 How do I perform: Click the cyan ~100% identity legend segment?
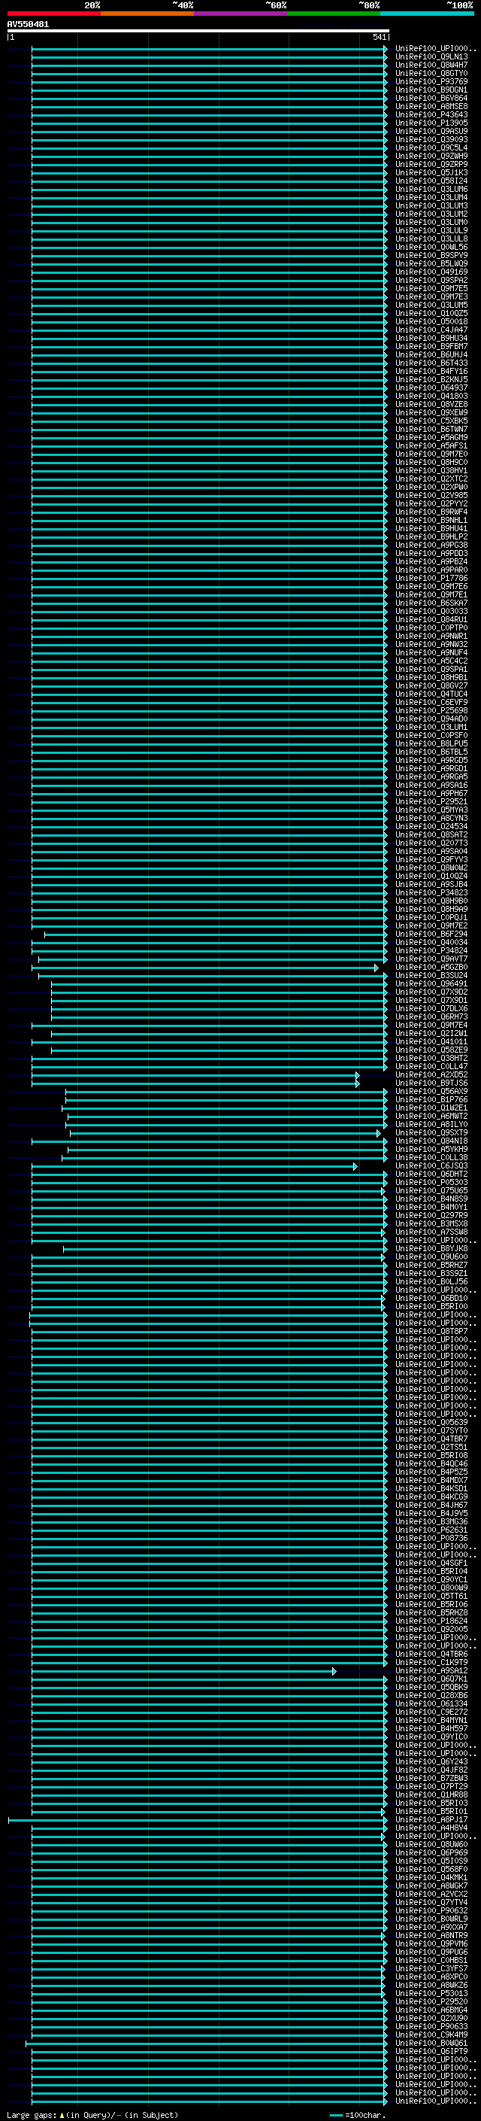[x=427, y=14]
